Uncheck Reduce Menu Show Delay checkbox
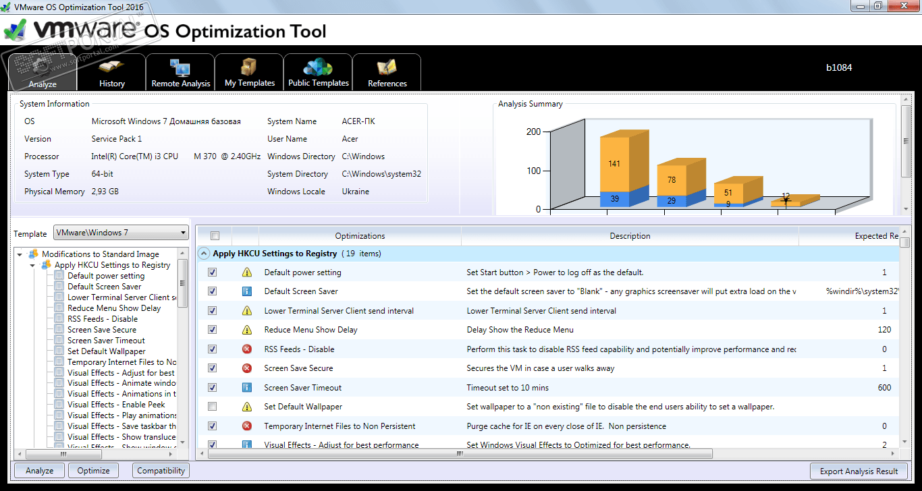The height and width of the screenshot is (491, 922). pos(213,330)
